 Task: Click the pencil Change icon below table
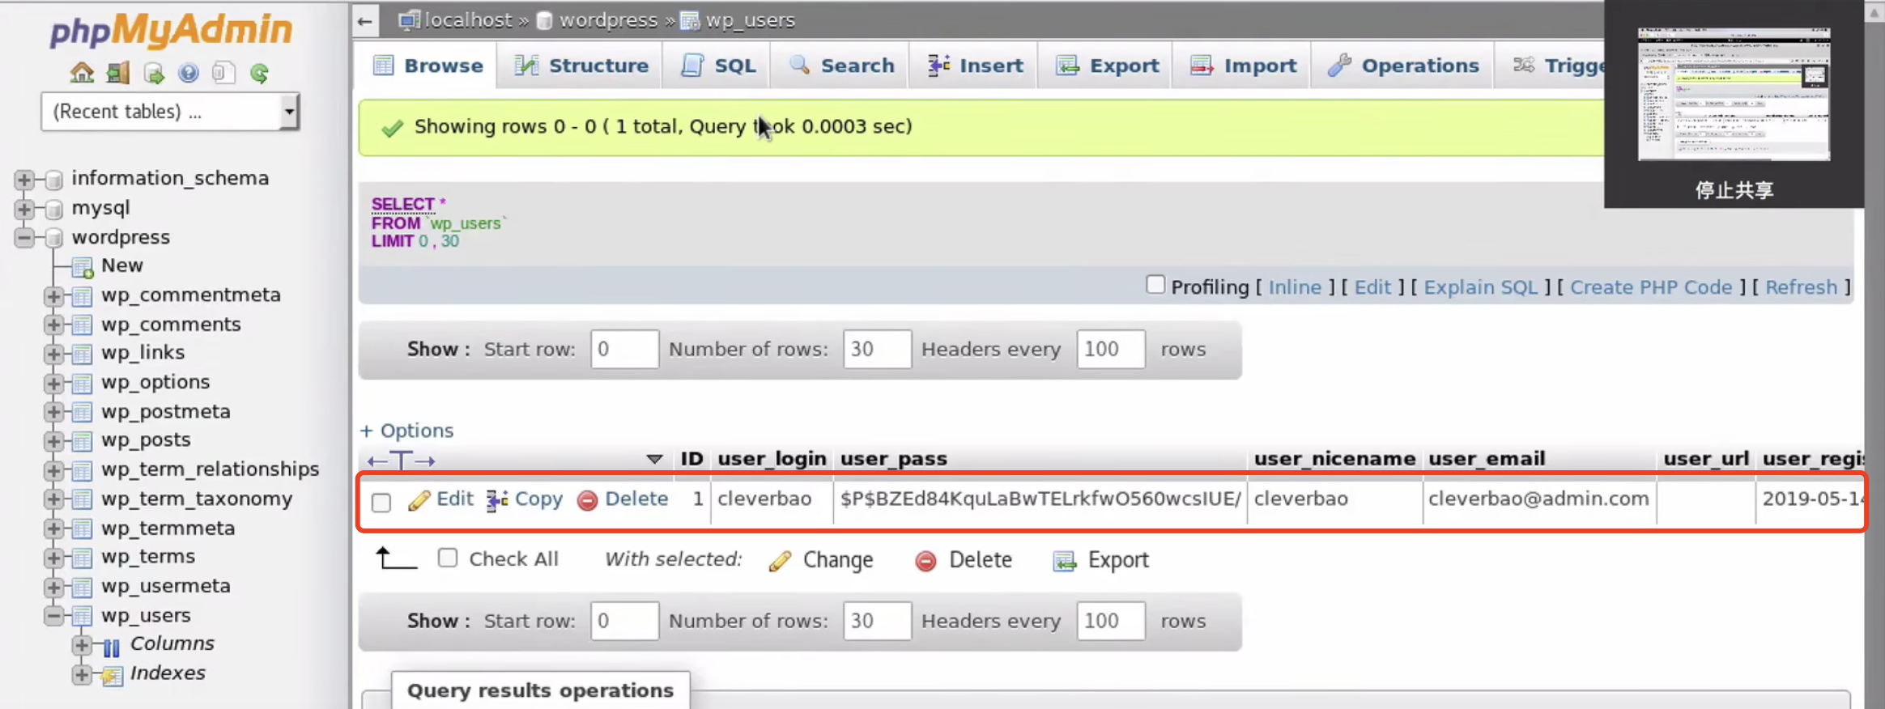(780, 560)
